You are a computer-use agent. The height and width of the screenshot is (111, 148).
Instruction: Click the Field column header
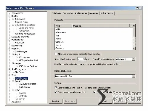(x=63, y=26)
